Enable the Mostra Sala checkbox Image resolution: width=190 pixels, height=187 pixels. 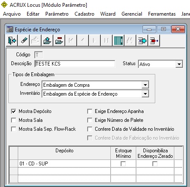[14, 120]
